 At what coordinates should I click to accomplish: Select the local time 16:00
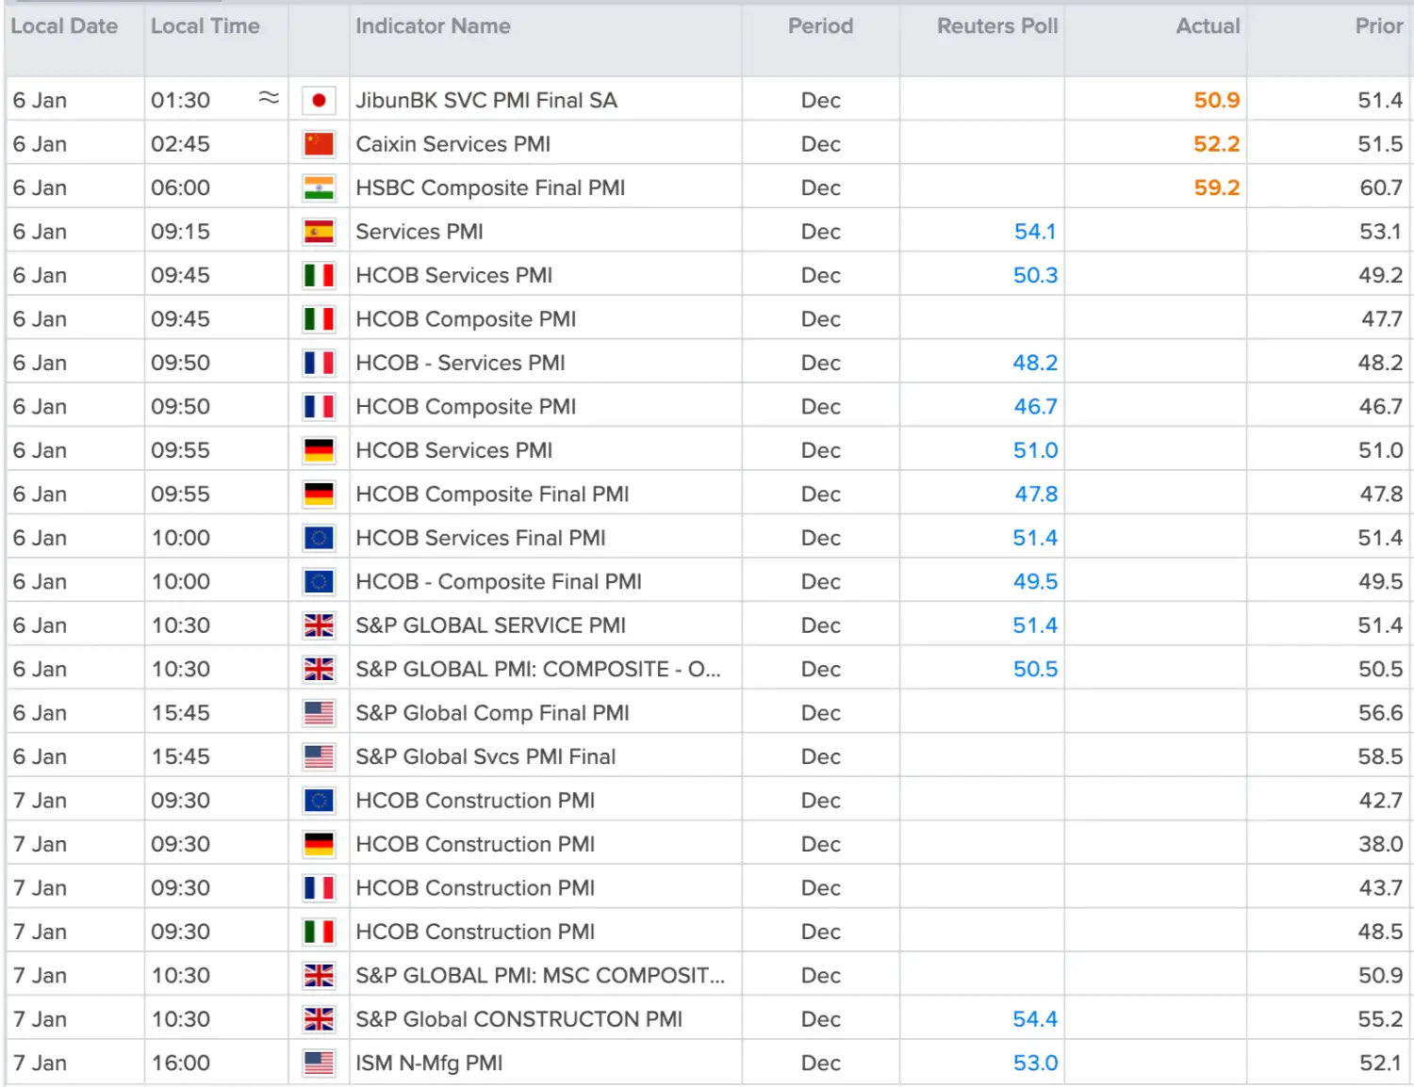[x=180, y=1063]
